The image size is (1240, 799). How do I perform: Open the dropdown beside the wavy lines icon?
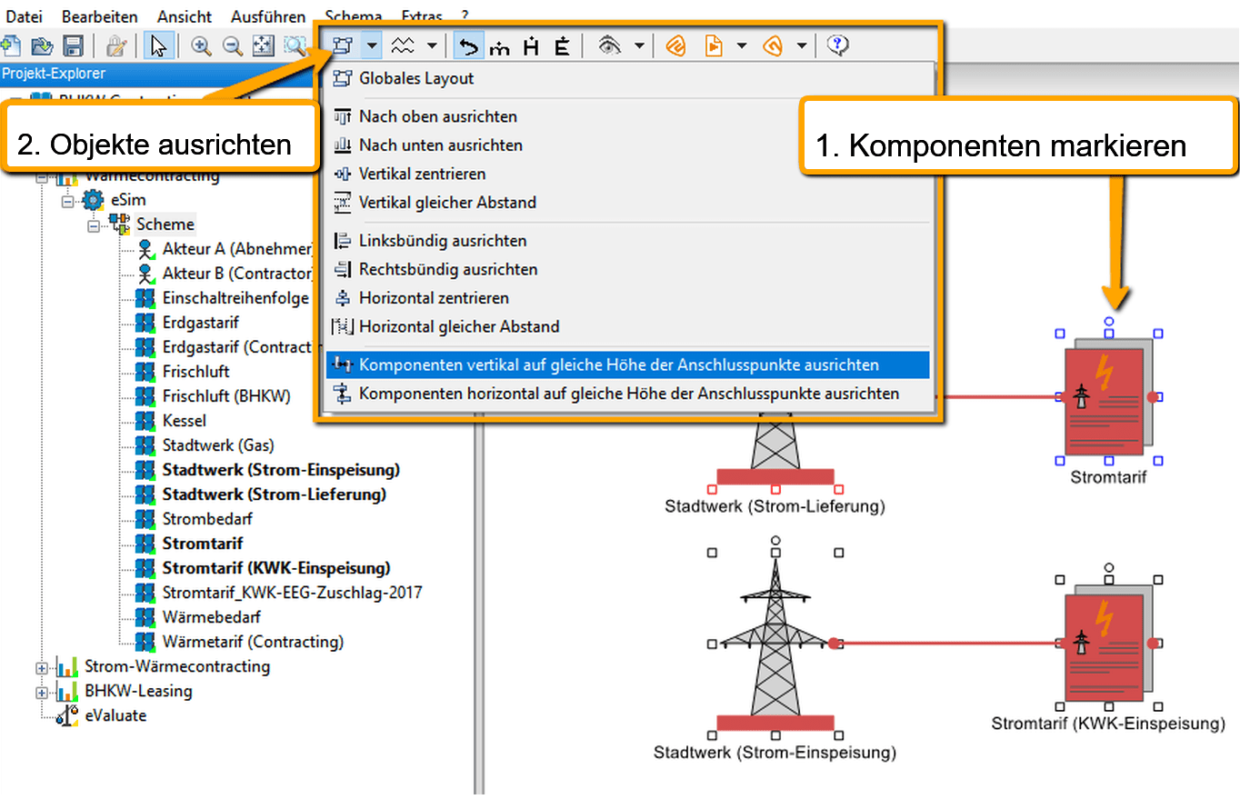(x=432, y=45)
